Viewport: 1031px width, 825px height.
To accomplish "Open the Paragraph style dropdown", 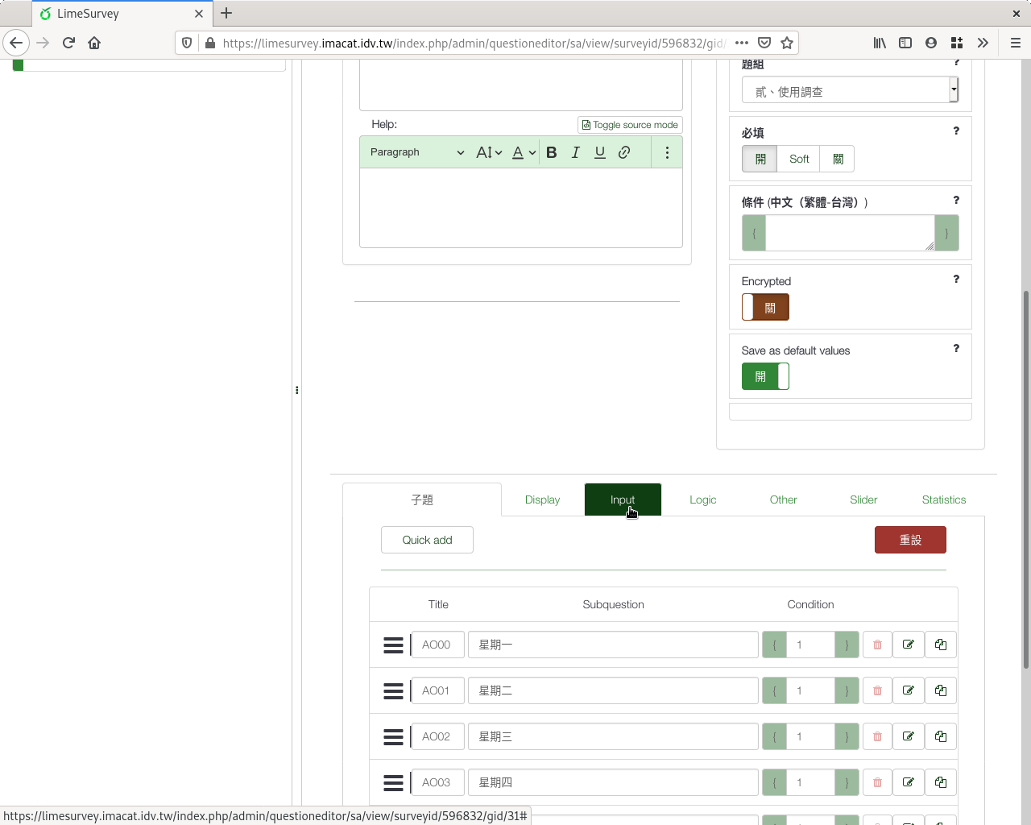I will click(417, 152).
